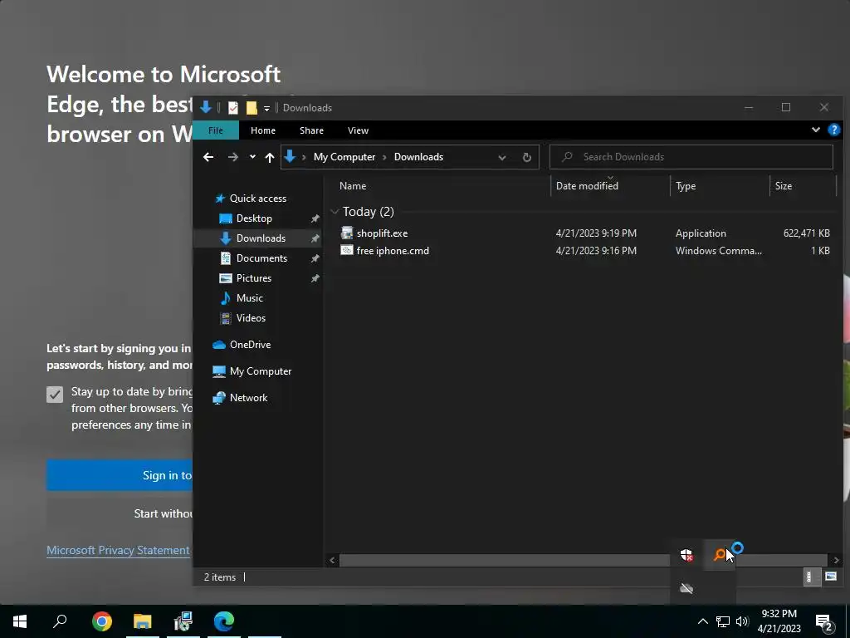Click the Forward navigation arrow in Explorer

(x=233, y=157)
